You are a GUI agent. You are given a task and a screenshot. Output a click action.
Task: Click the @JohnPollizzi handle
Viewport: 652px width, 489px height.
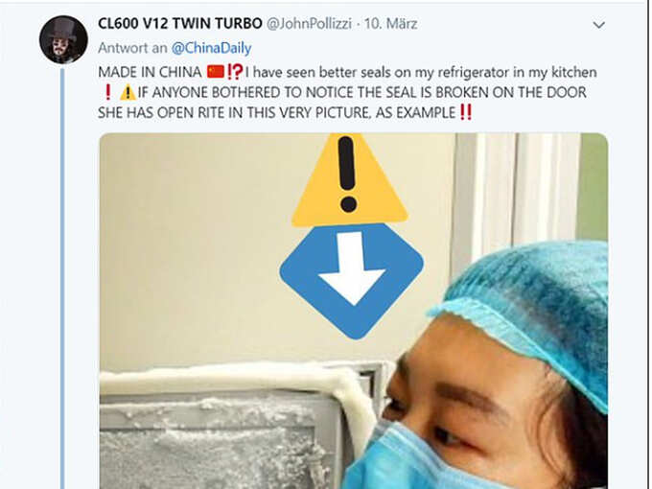coord(309,24)
